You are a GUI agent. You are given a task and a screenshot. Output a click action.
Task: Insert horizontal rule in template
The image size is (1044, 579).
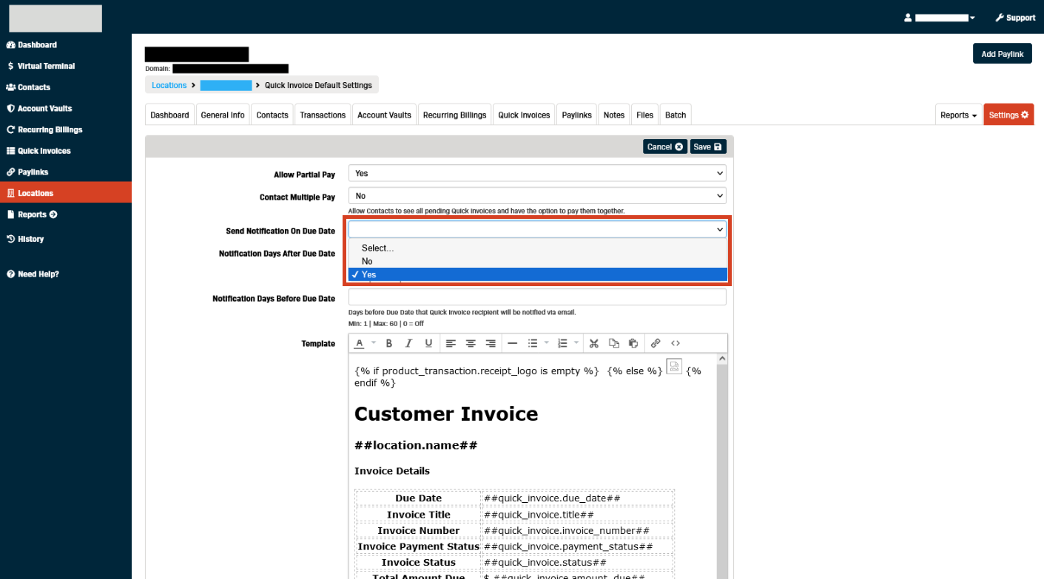pos(512,343)
